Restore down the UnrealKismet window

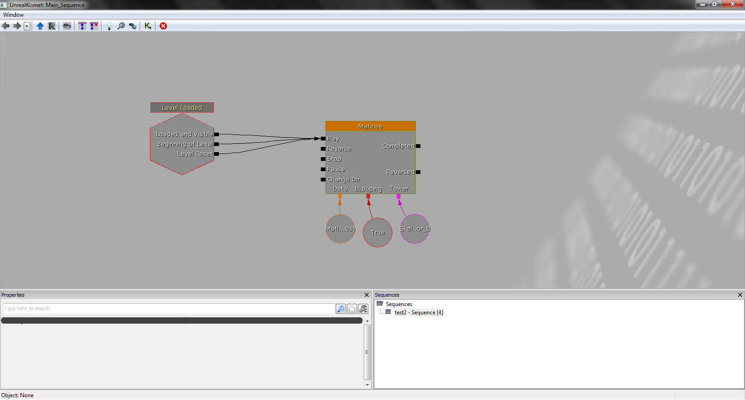(x=715, y=4)
